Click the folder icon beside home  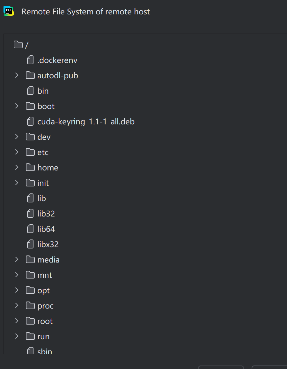tap(30, 167)
